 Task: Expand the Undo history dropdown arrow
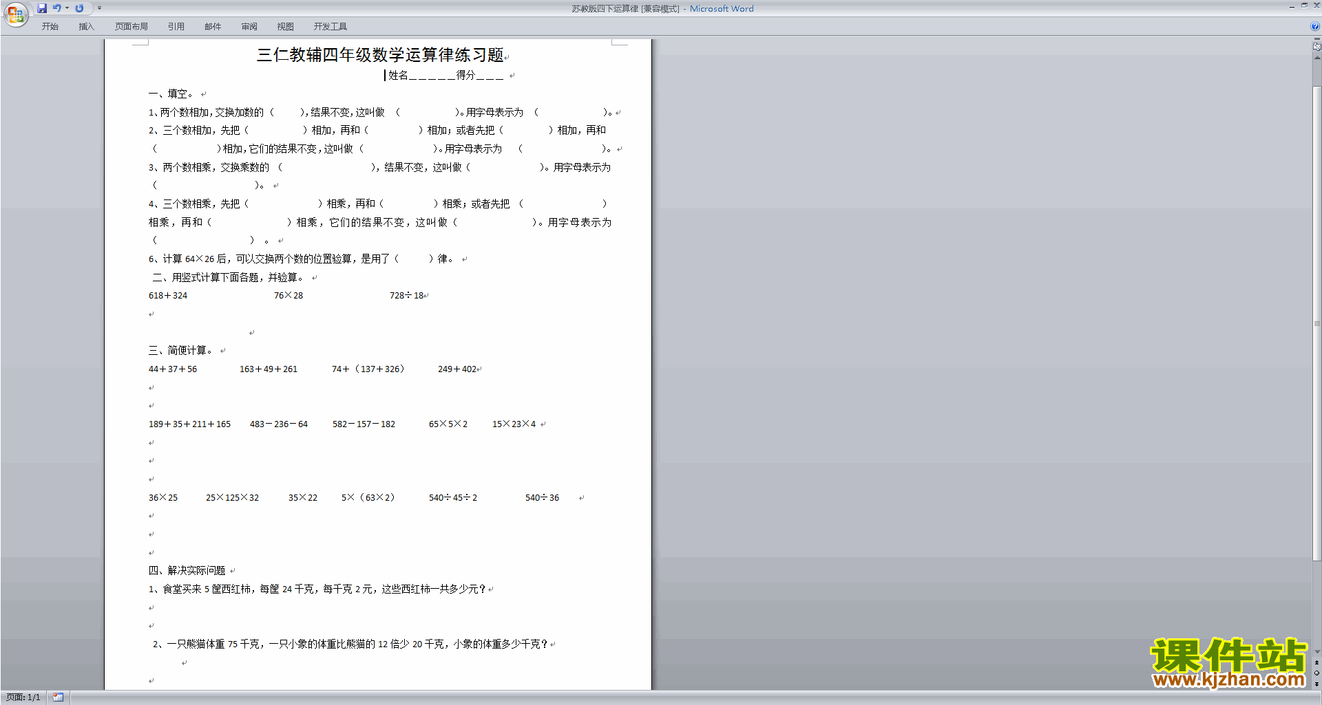[x=67, y=8]
